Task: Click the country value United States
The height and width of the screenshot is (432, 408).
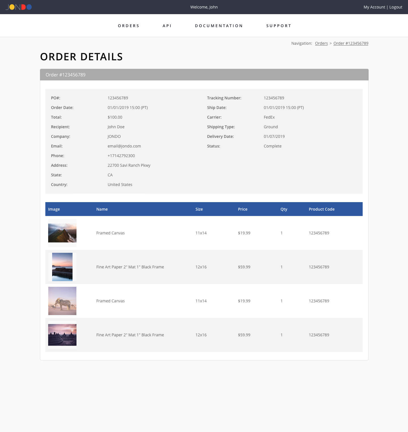Action: (x=120, y=185)
